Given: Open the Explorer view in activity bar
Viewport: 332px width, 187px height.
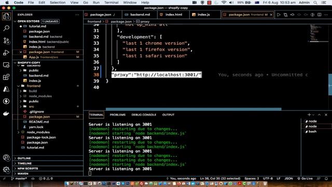Looking at the screenshot, I should 6,16.
